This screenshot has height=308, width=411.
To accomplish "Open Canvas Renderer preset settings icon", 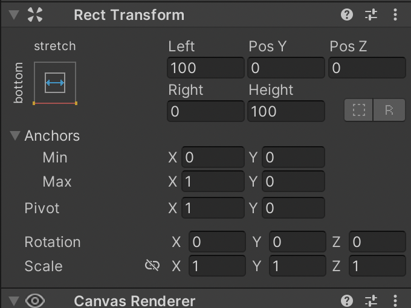I will coord(371,301).
